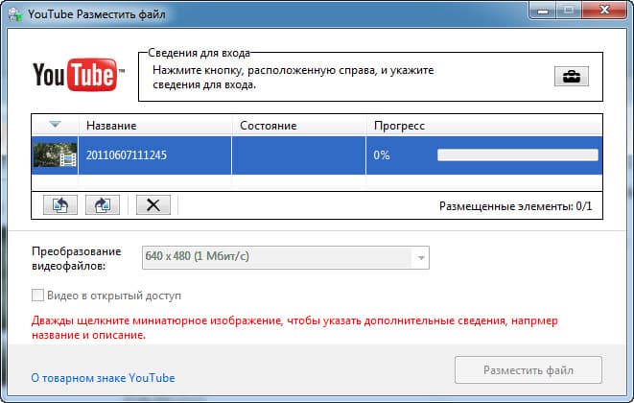Open the video conversion 640 x 480 dropdown
Screen dimensions: 634x403
pos(286,257)
